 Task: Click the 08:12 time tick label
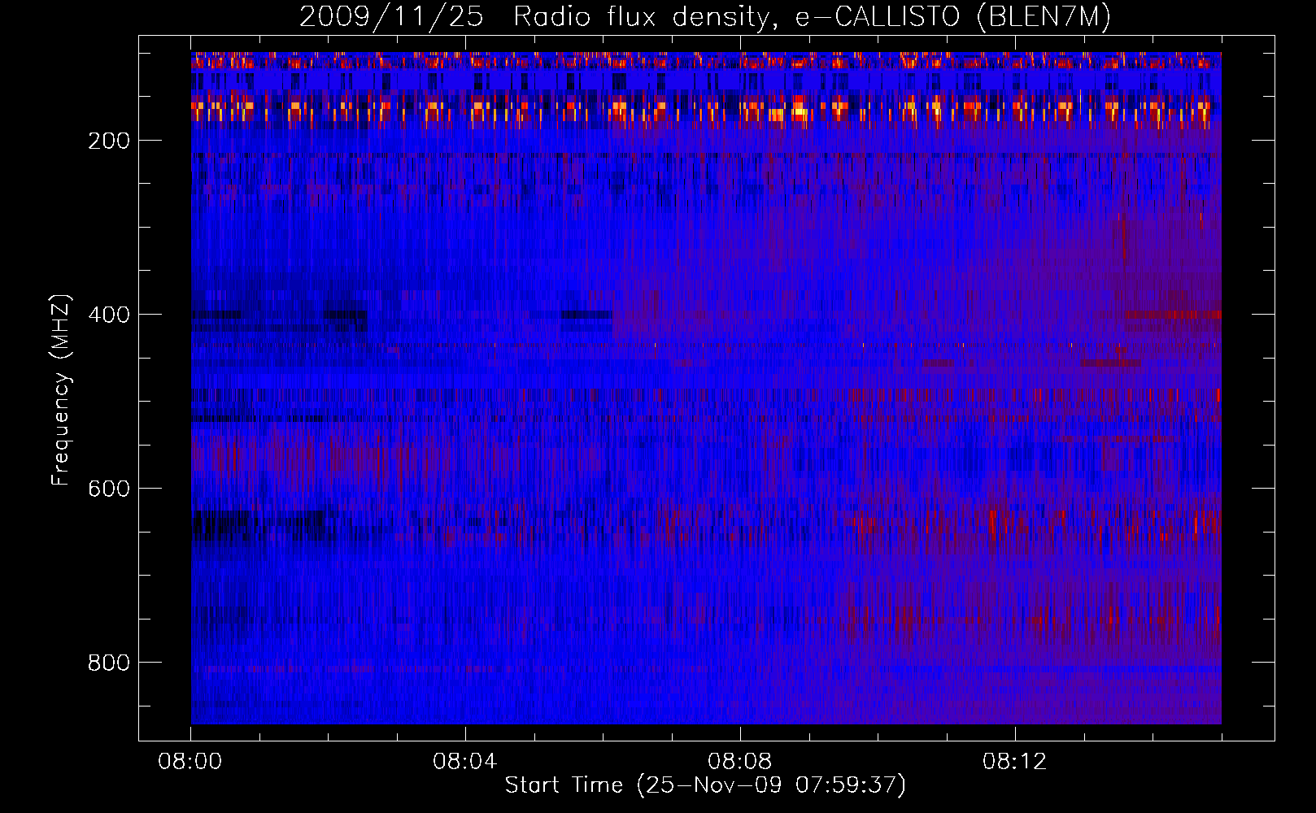[1015, 762]
